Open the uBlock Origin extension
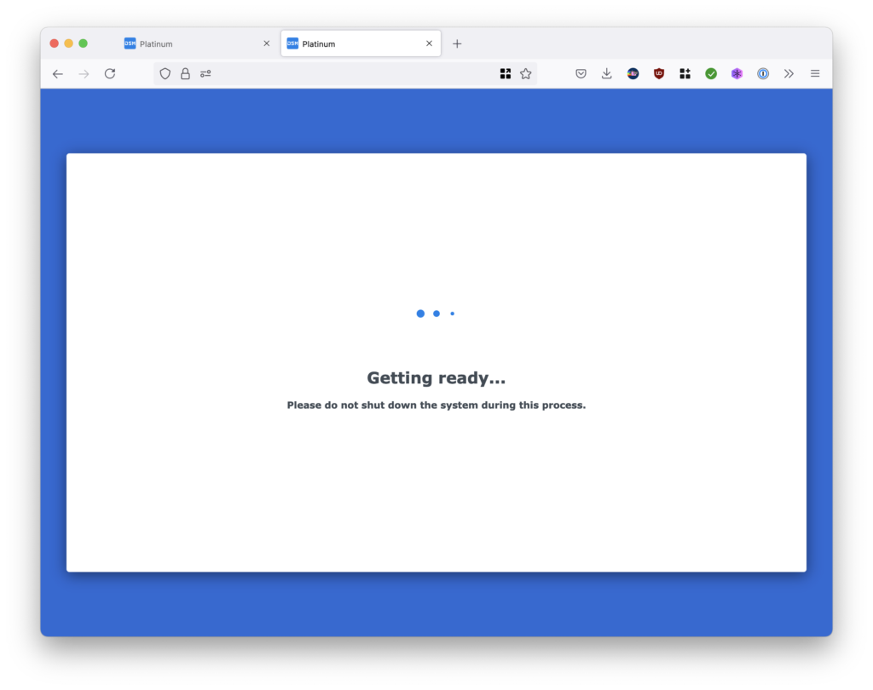873x690 pixels. pos(659,73)
